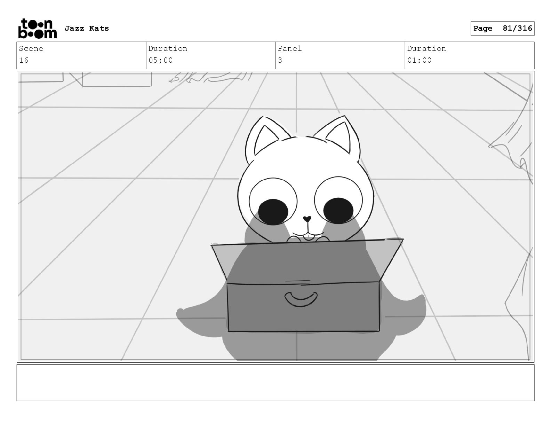
Task: Click the Toon Boom logo
Action: point(37,28)
